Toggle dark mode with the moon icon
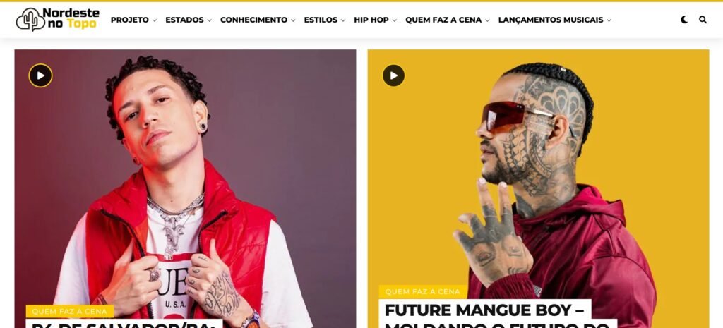 coord(684,20)
